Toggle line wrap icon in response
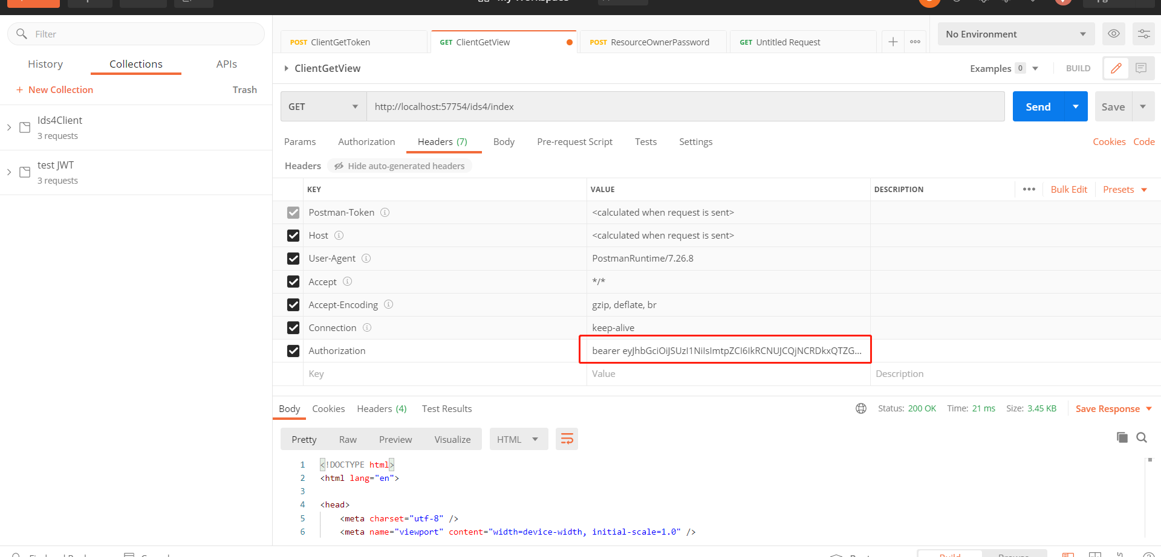Image resolution: width=1161 pixels, height=557 pixels. pos(567,439)
